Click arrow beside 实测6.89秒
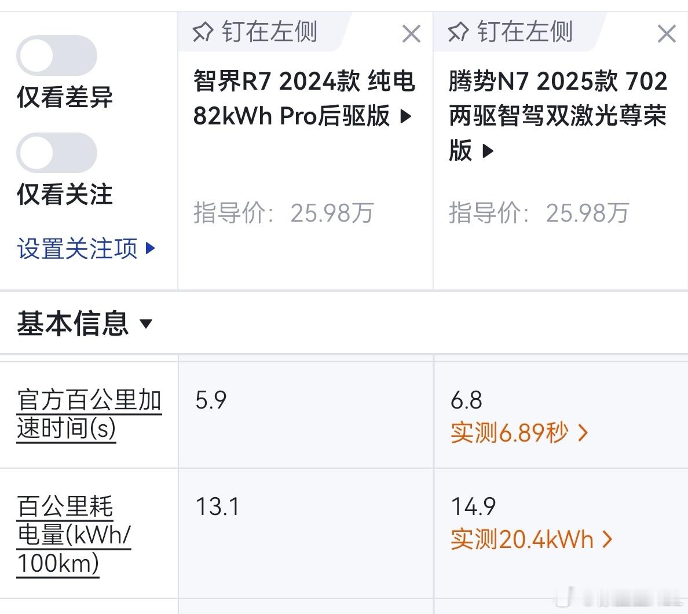 583,433
